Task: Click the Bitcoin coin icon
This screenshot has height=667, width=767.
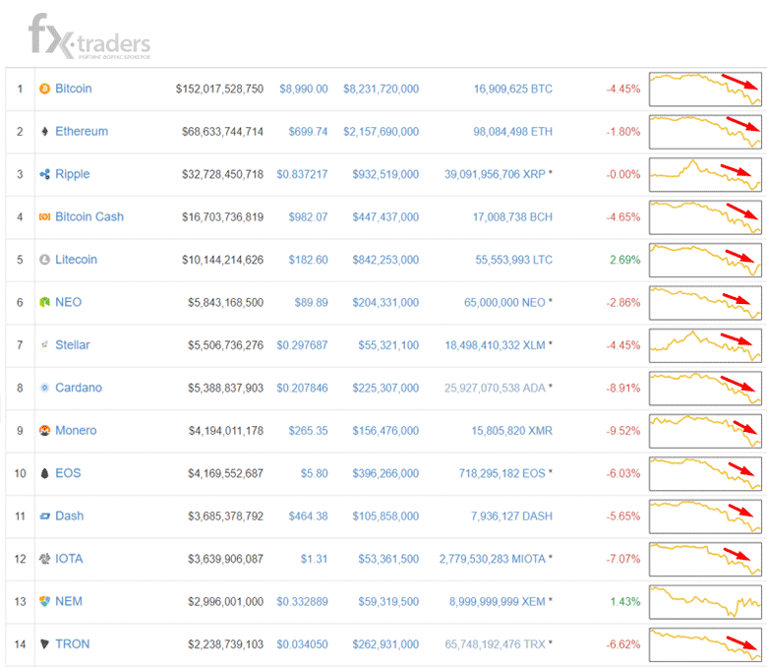Action: point(44,89)
